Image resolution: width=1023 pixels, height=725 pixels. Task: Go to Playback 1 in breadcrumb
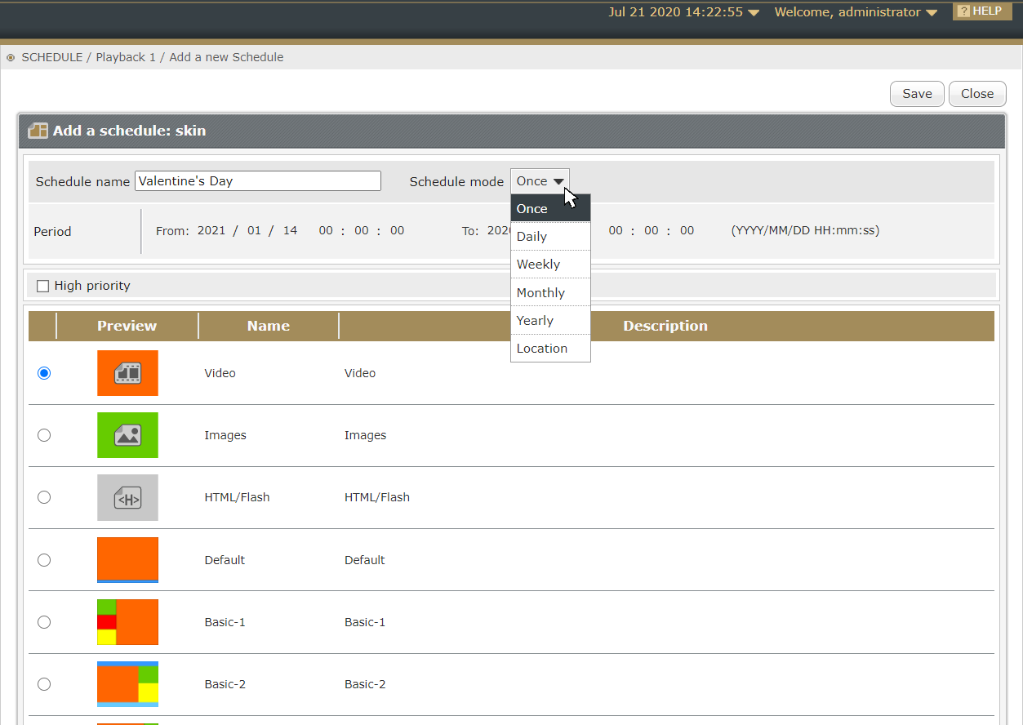(126, 57)
